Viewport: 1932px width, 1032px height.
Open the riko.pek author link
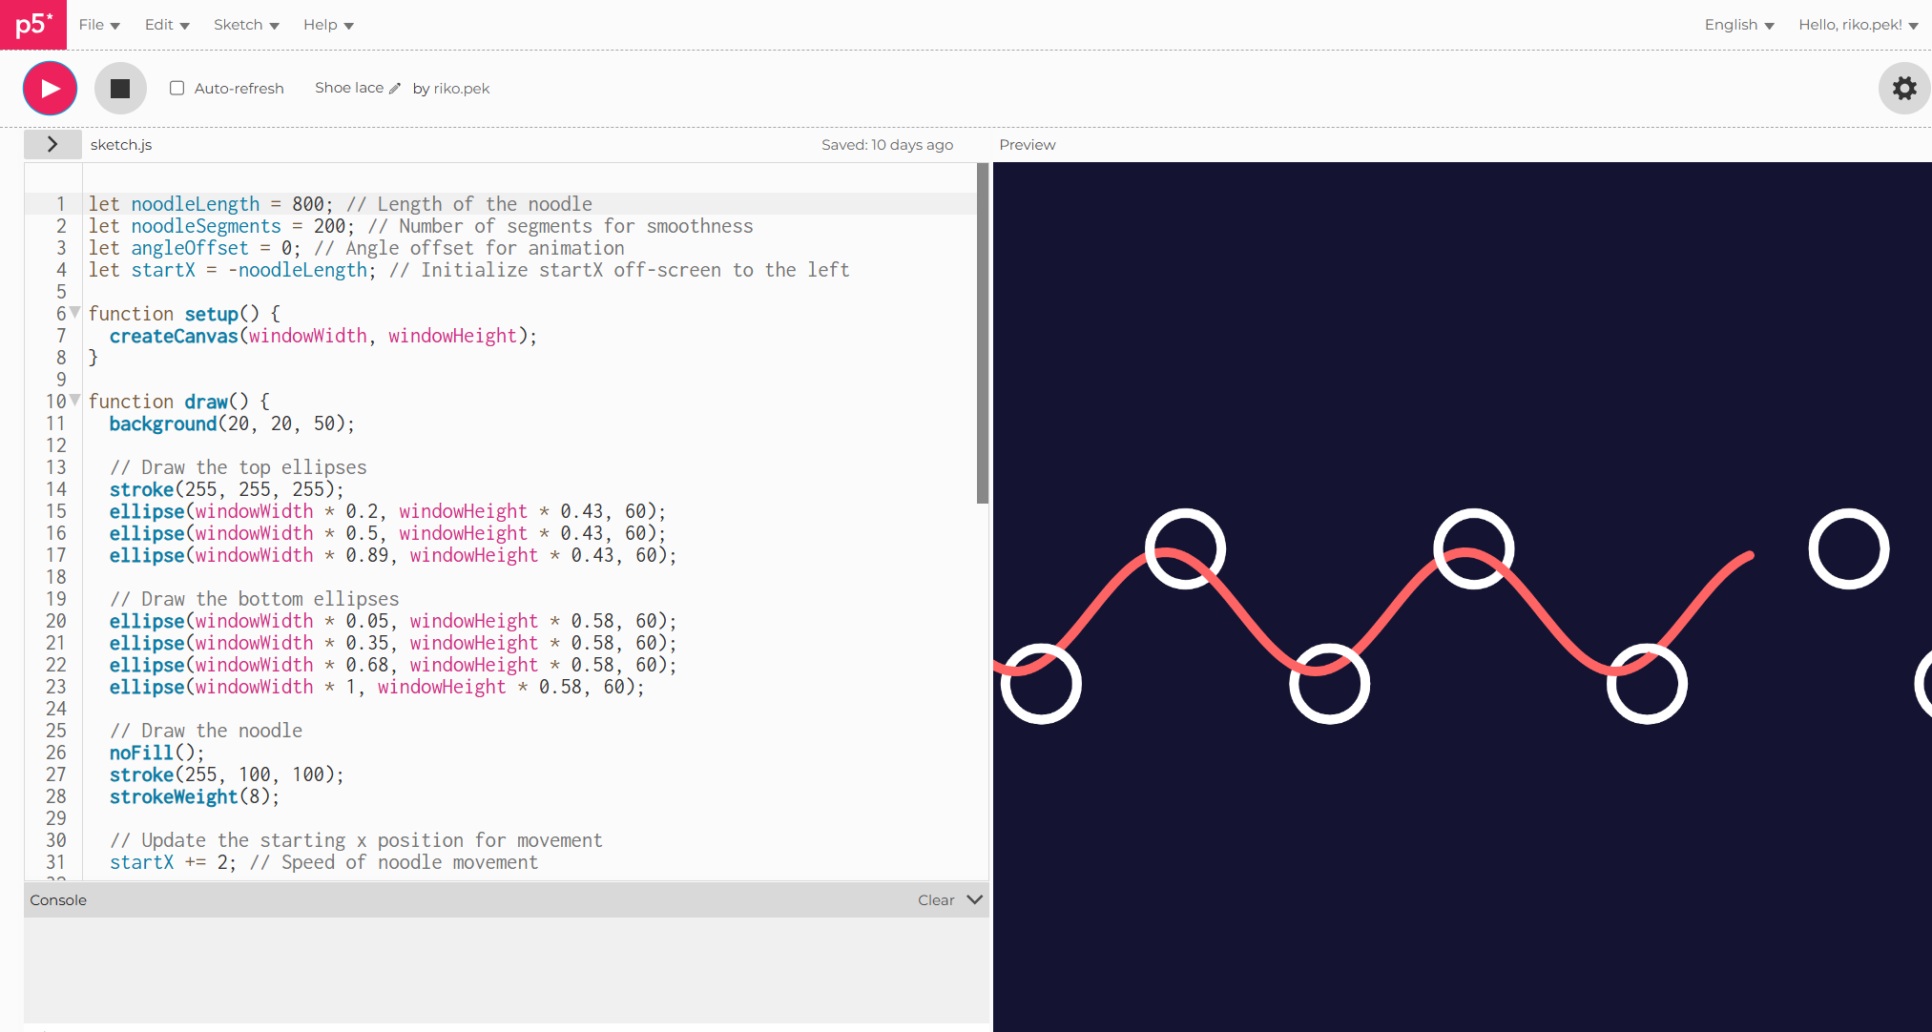(461, 88)
